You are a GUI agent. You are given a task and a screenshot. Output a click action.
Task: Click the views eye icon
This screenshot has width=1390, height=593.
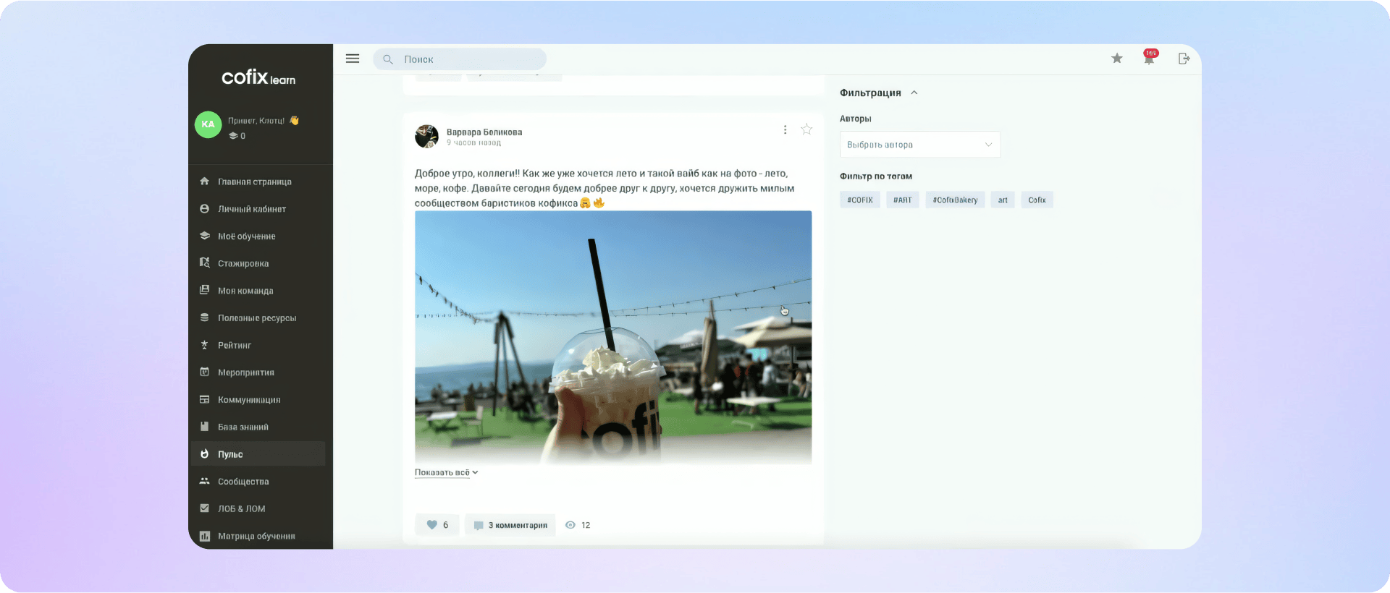coord(570,525)
